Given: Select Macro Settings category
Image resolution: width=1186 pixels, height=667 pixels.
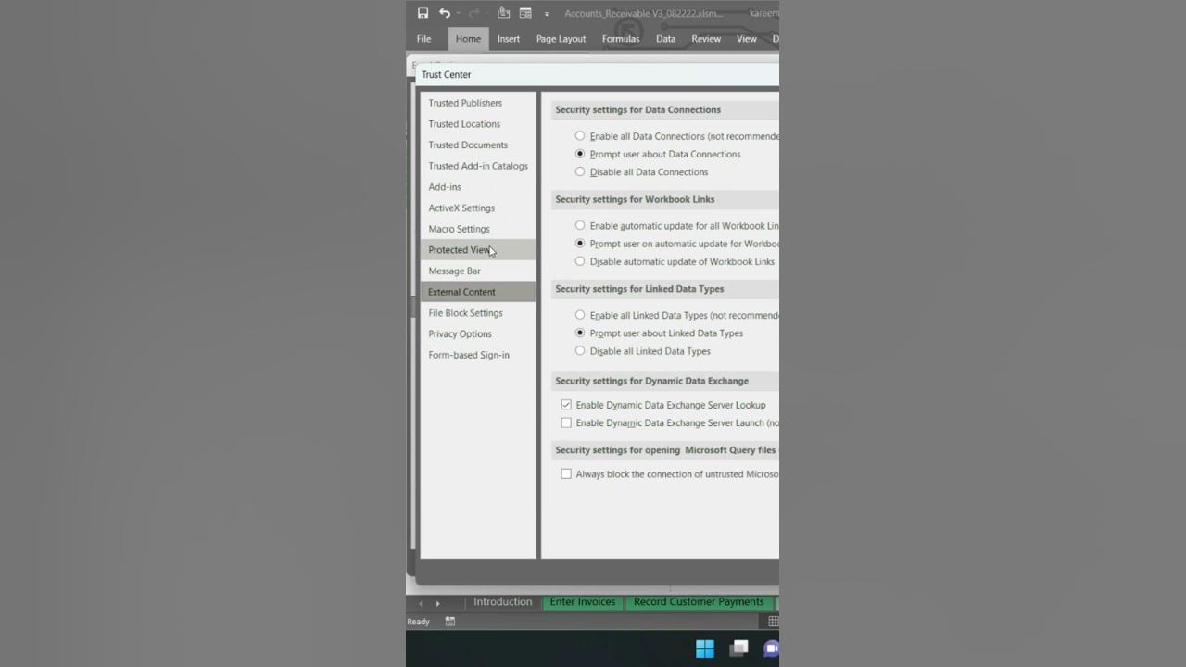Looking at the screenshot, I should click(478, 229).
